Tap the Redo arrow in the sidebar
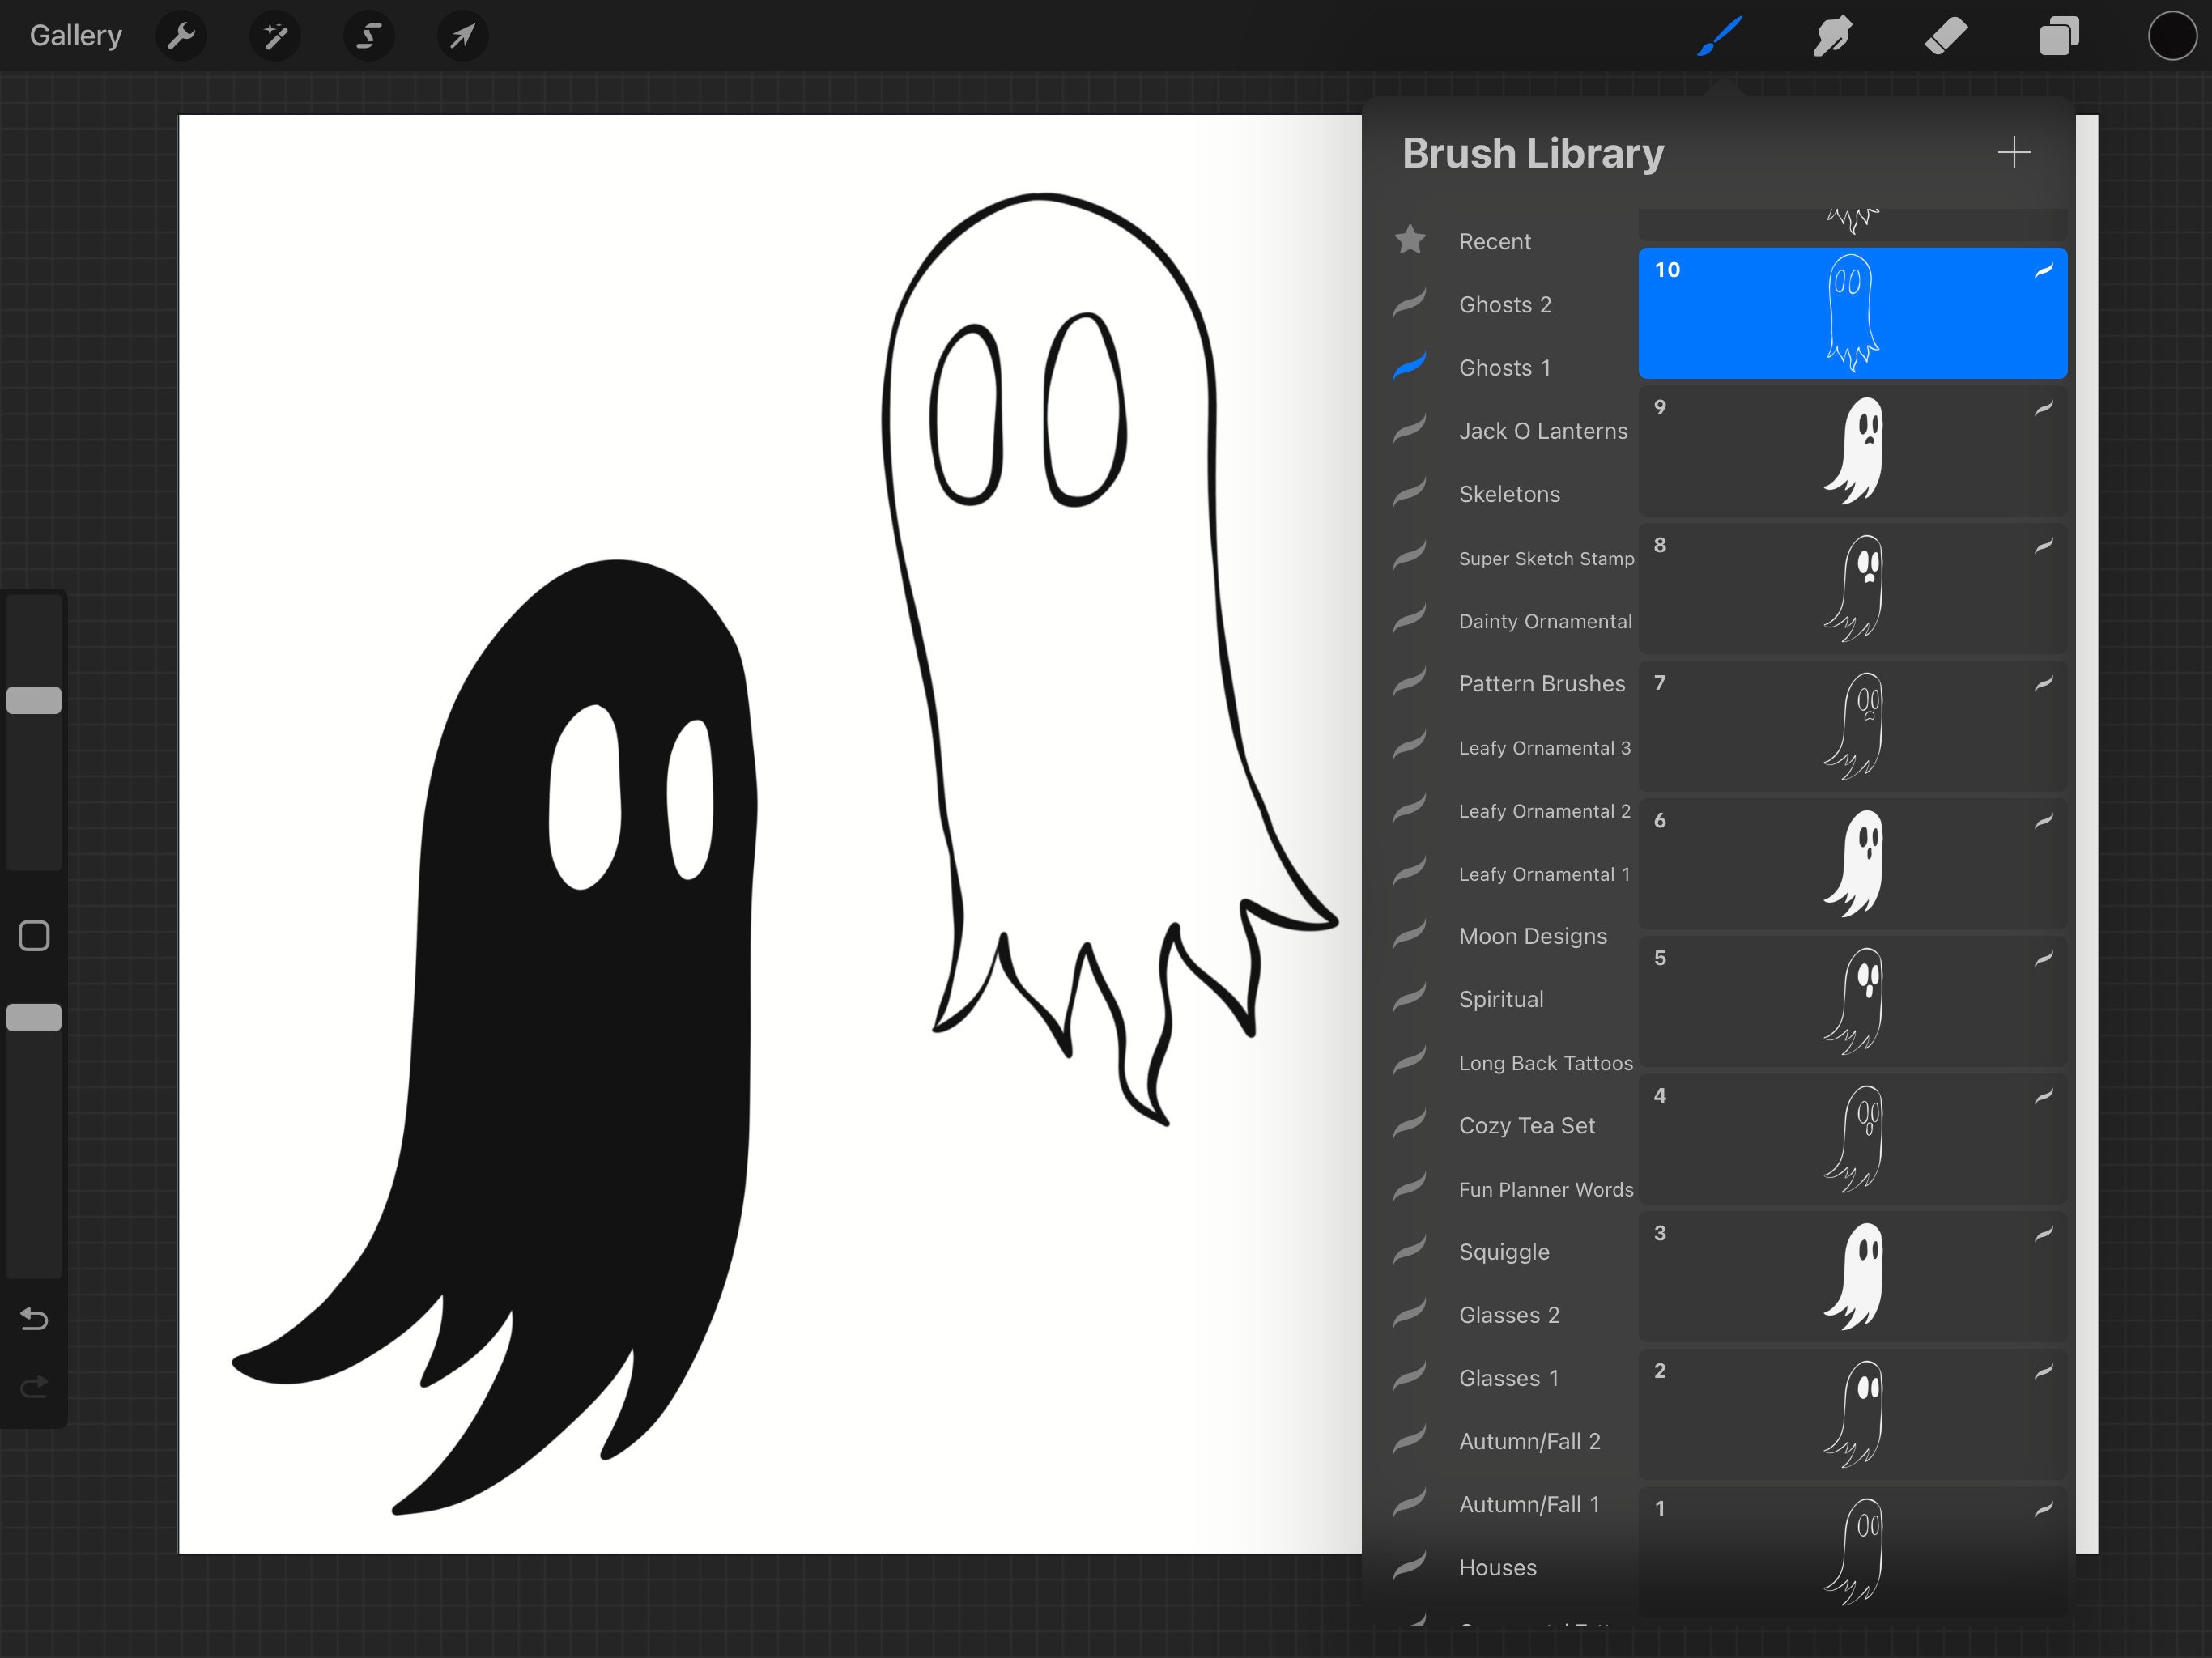This screenshot has height=1658, width=2212. [x=35, y=1386]
